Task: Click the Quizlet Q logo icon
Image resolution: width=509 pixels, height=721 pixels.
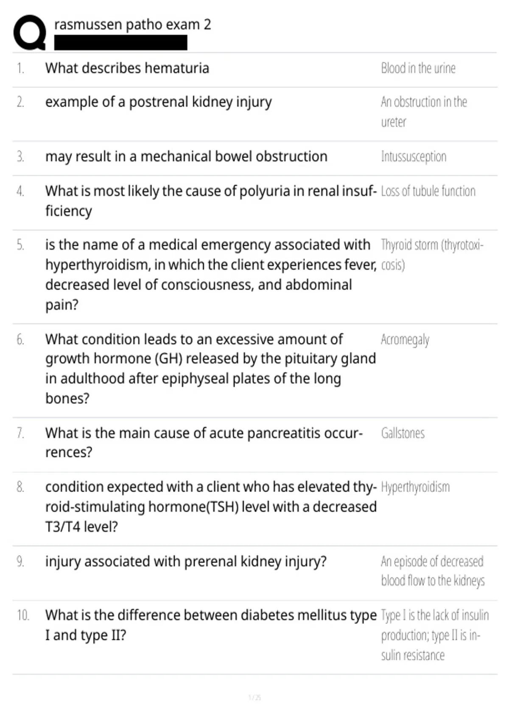Action: tap(30, 33)
